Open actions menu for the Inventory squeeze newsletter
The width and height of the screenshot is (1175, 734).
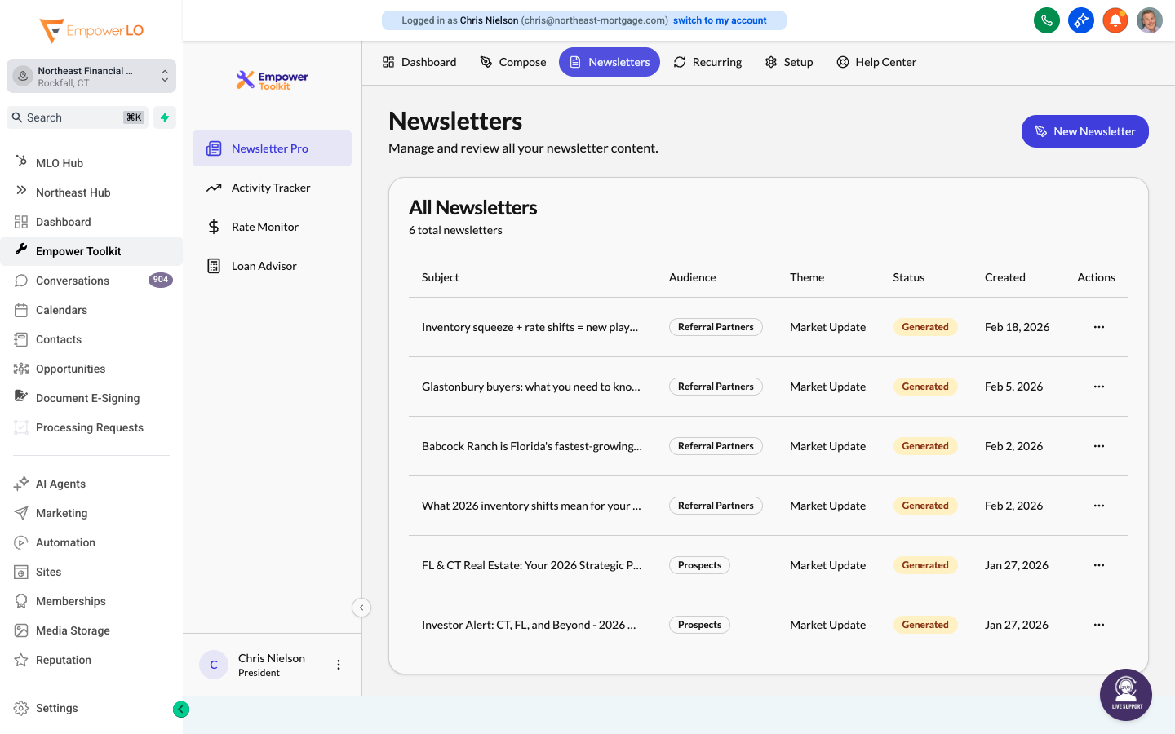[x=1098, y=326]
